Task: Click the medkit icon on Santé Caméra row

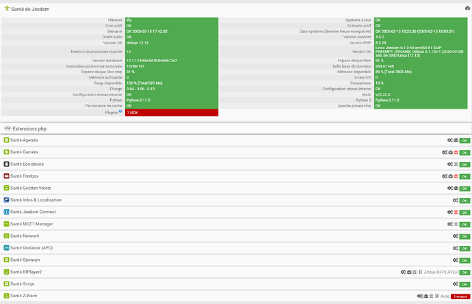Action: (451, 152)
